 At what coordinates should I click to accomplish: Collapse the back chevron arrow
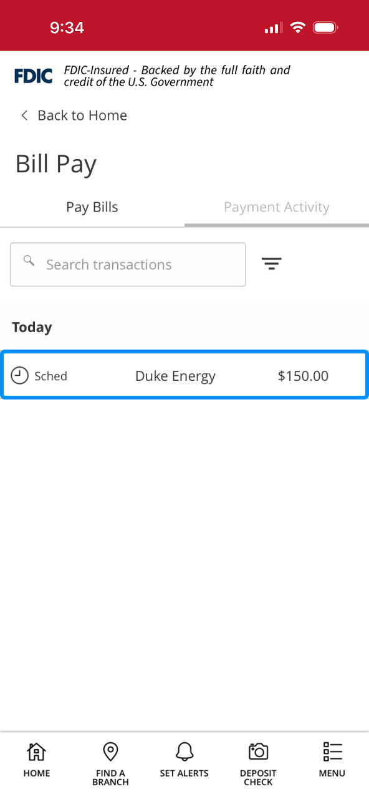(24, 115)
